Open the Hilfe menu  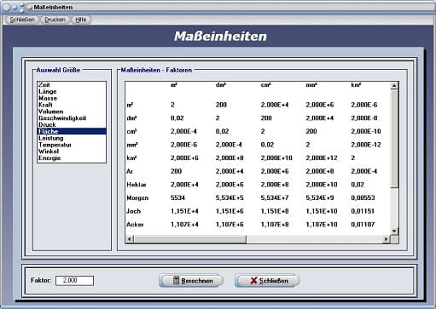(x=81, y=20)
